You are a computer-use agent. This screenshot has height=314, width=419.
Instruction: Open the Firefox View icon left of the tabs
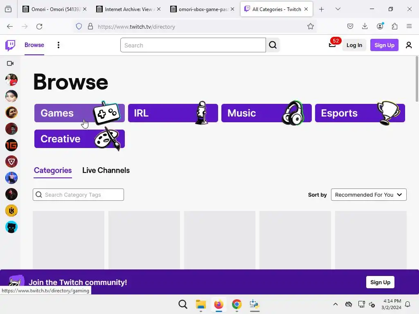point(8,9)
